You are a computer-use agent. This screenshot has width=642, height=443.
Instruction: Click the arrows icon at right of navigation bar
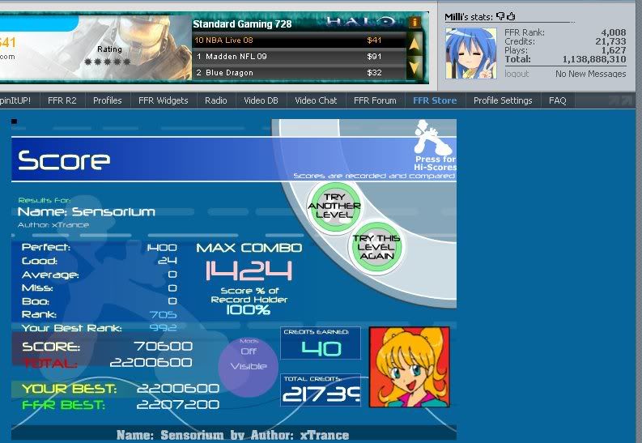623,101
